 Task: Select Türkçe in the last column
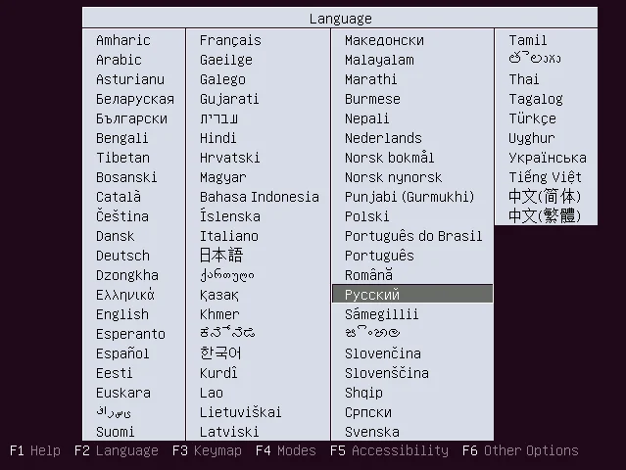pyautogui.click(x=532, y=118)
